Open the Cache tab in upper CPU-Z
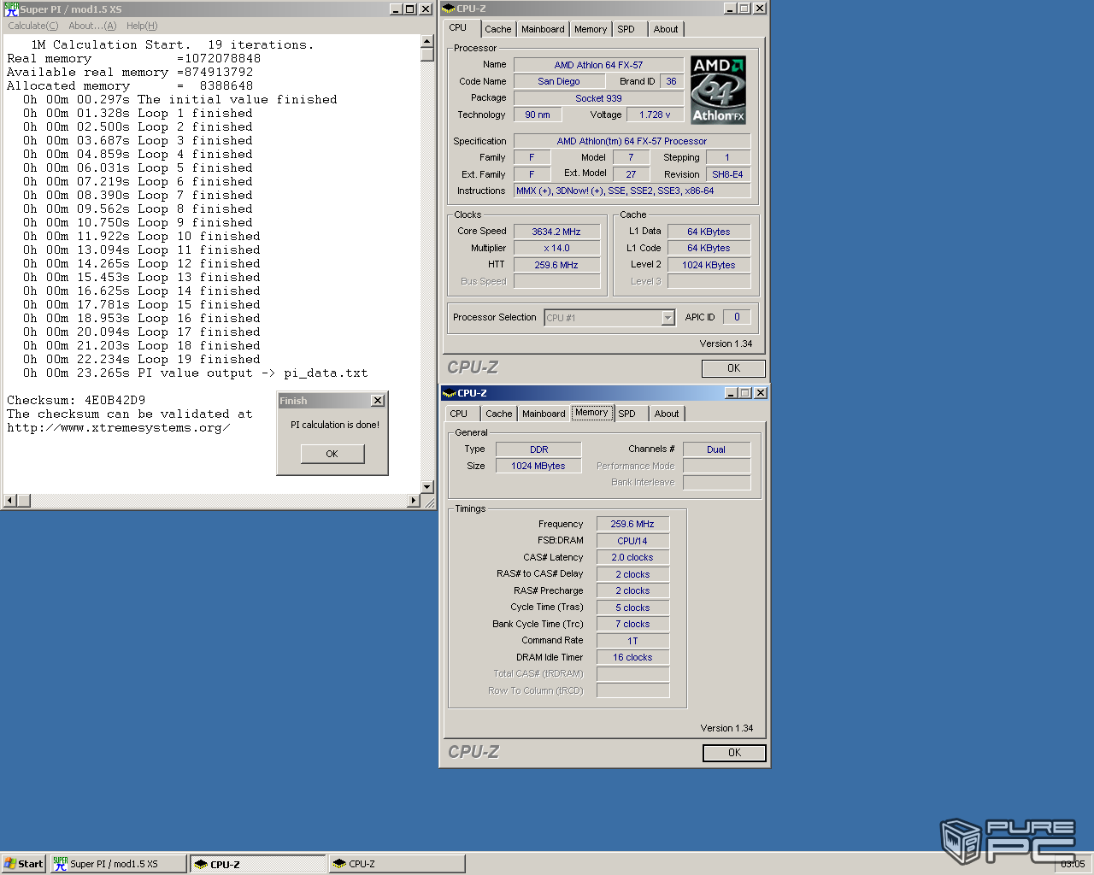This screenshot has width=1094, height=875. (497, 29)
